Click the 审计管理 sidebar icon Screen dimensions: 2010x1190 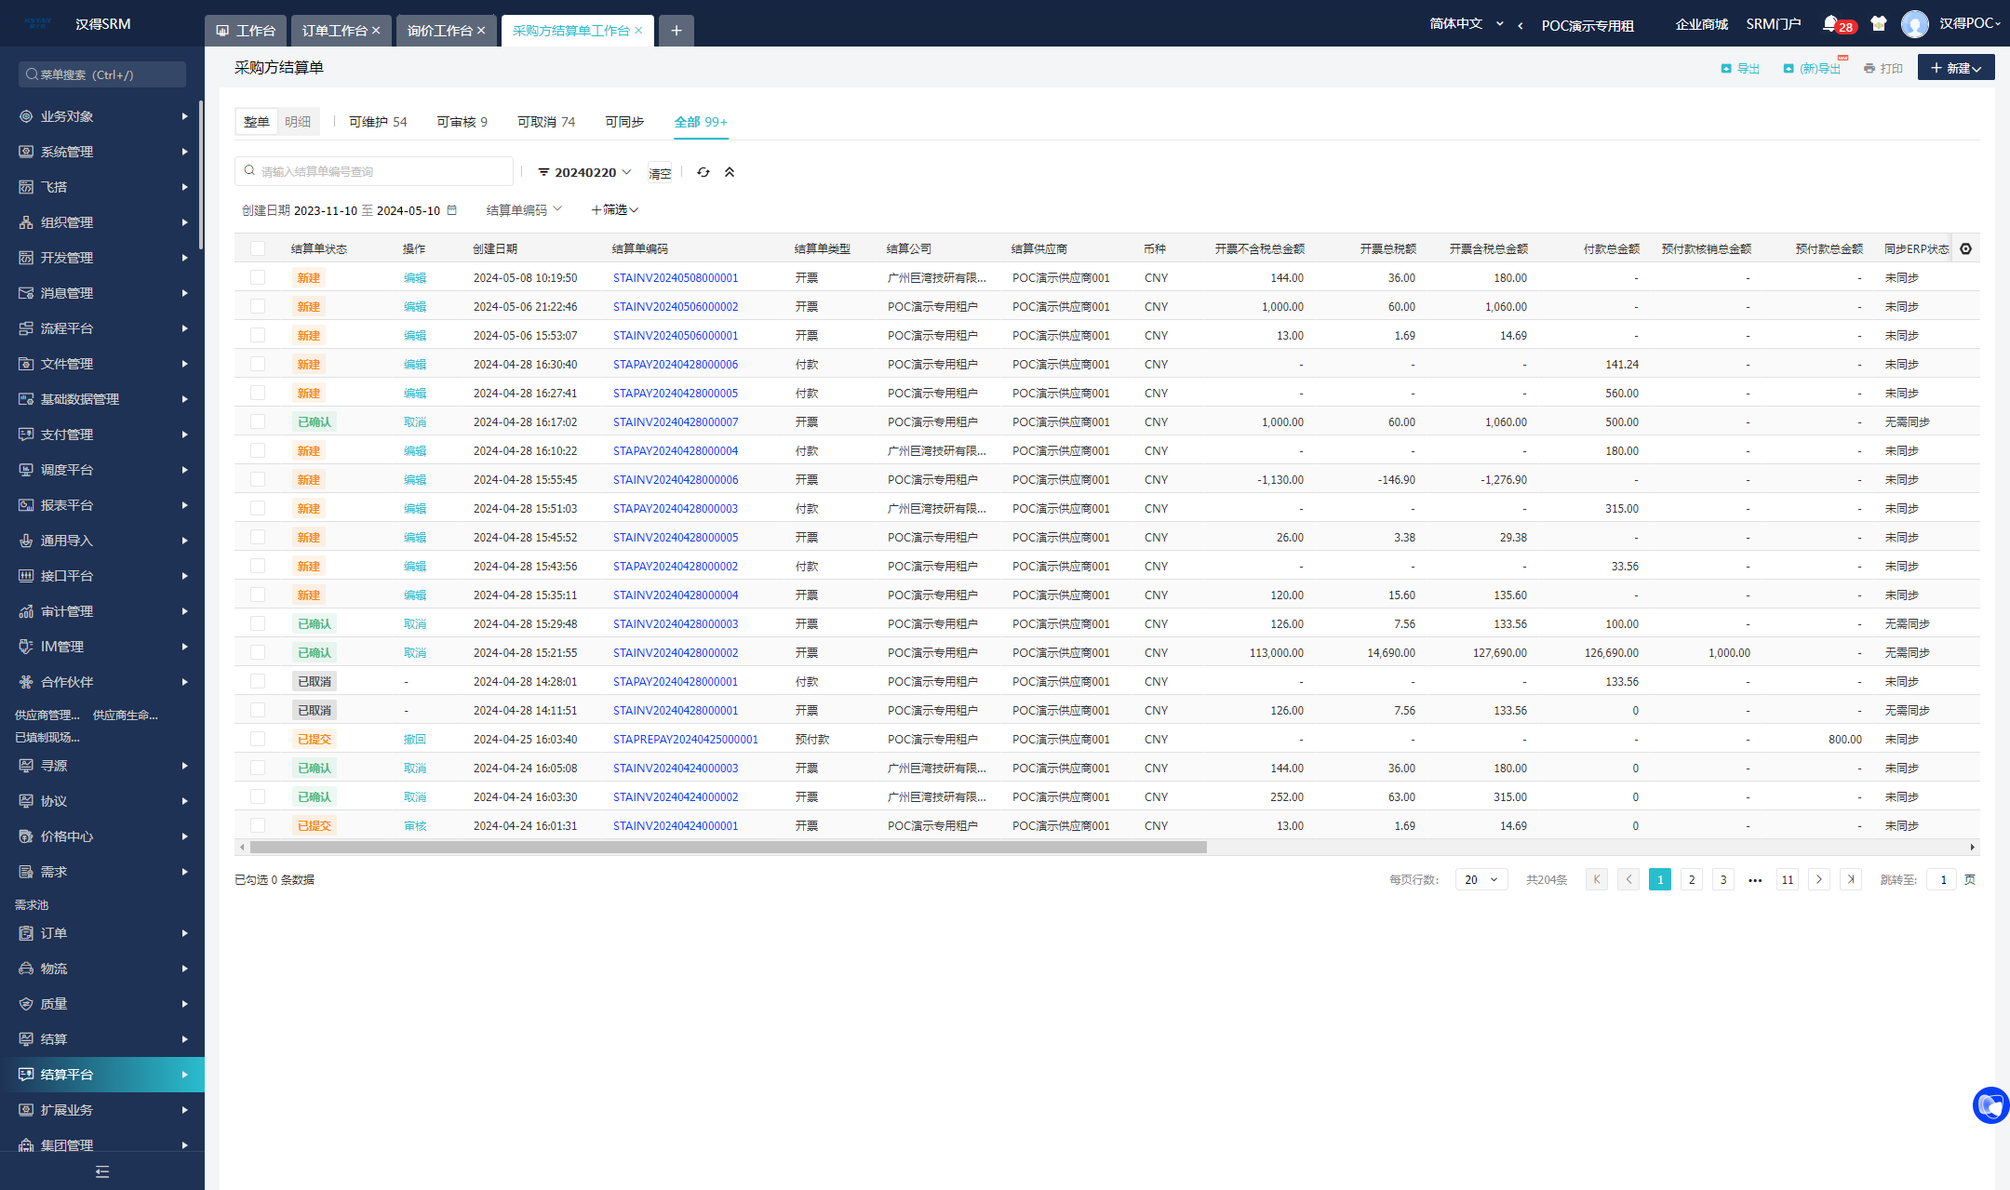pos(26,611)
